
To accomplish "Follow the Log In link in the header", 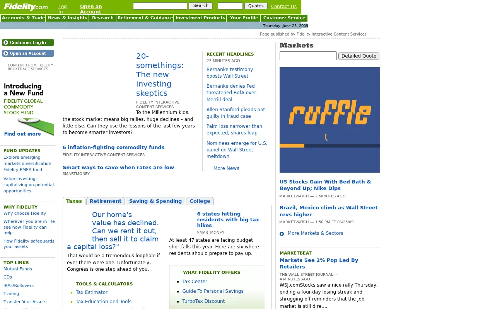I will pyautogui.click(x=63, y=9).
